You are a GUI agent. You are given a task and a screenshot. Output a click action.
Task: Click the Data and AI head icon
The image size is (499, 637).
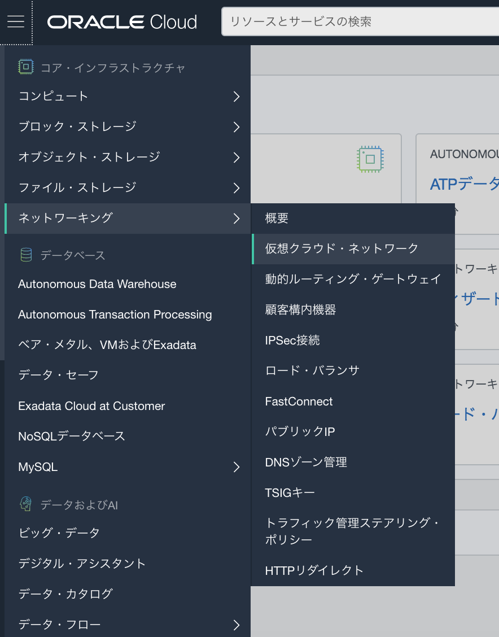tap(26, 504)
